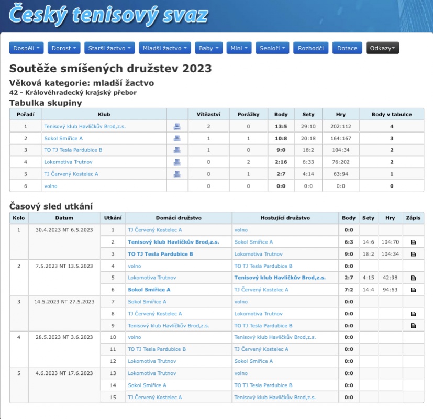Open the Rozhodčí section
Image resolution: width=433 pixels, height=419 pixels.
(x=310, y=48)
